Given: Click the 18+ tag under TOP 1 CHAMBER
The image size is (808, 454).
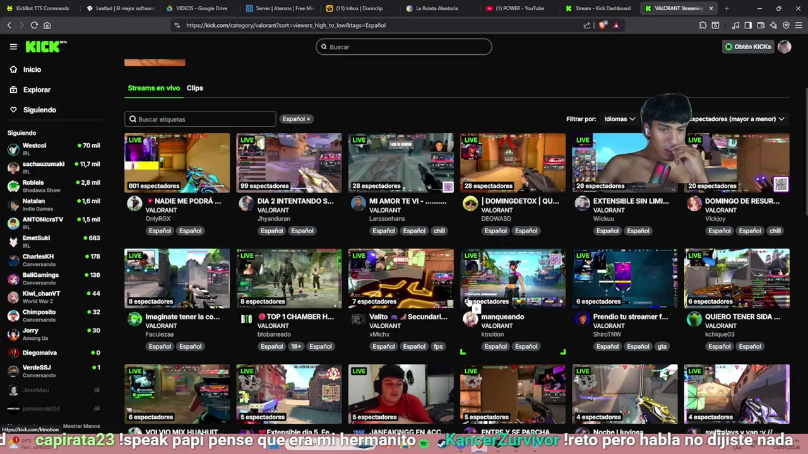Looking at the screenshot, I should (295, 346).
